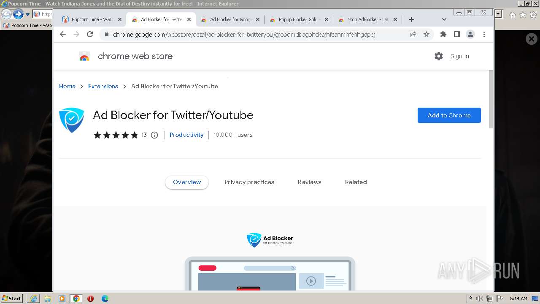Dismiss overlay with round X button
The width and height of the screenshot is (540, 304).
pyautogui.click(x=532, y=39)
